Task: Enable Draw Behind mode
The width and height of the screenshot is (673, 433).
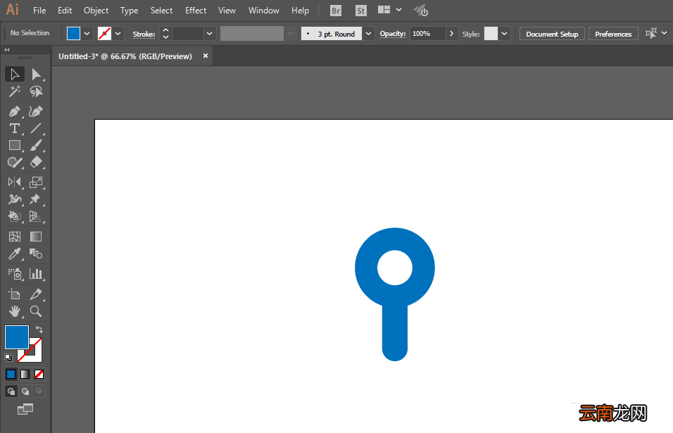Action: 25,391
